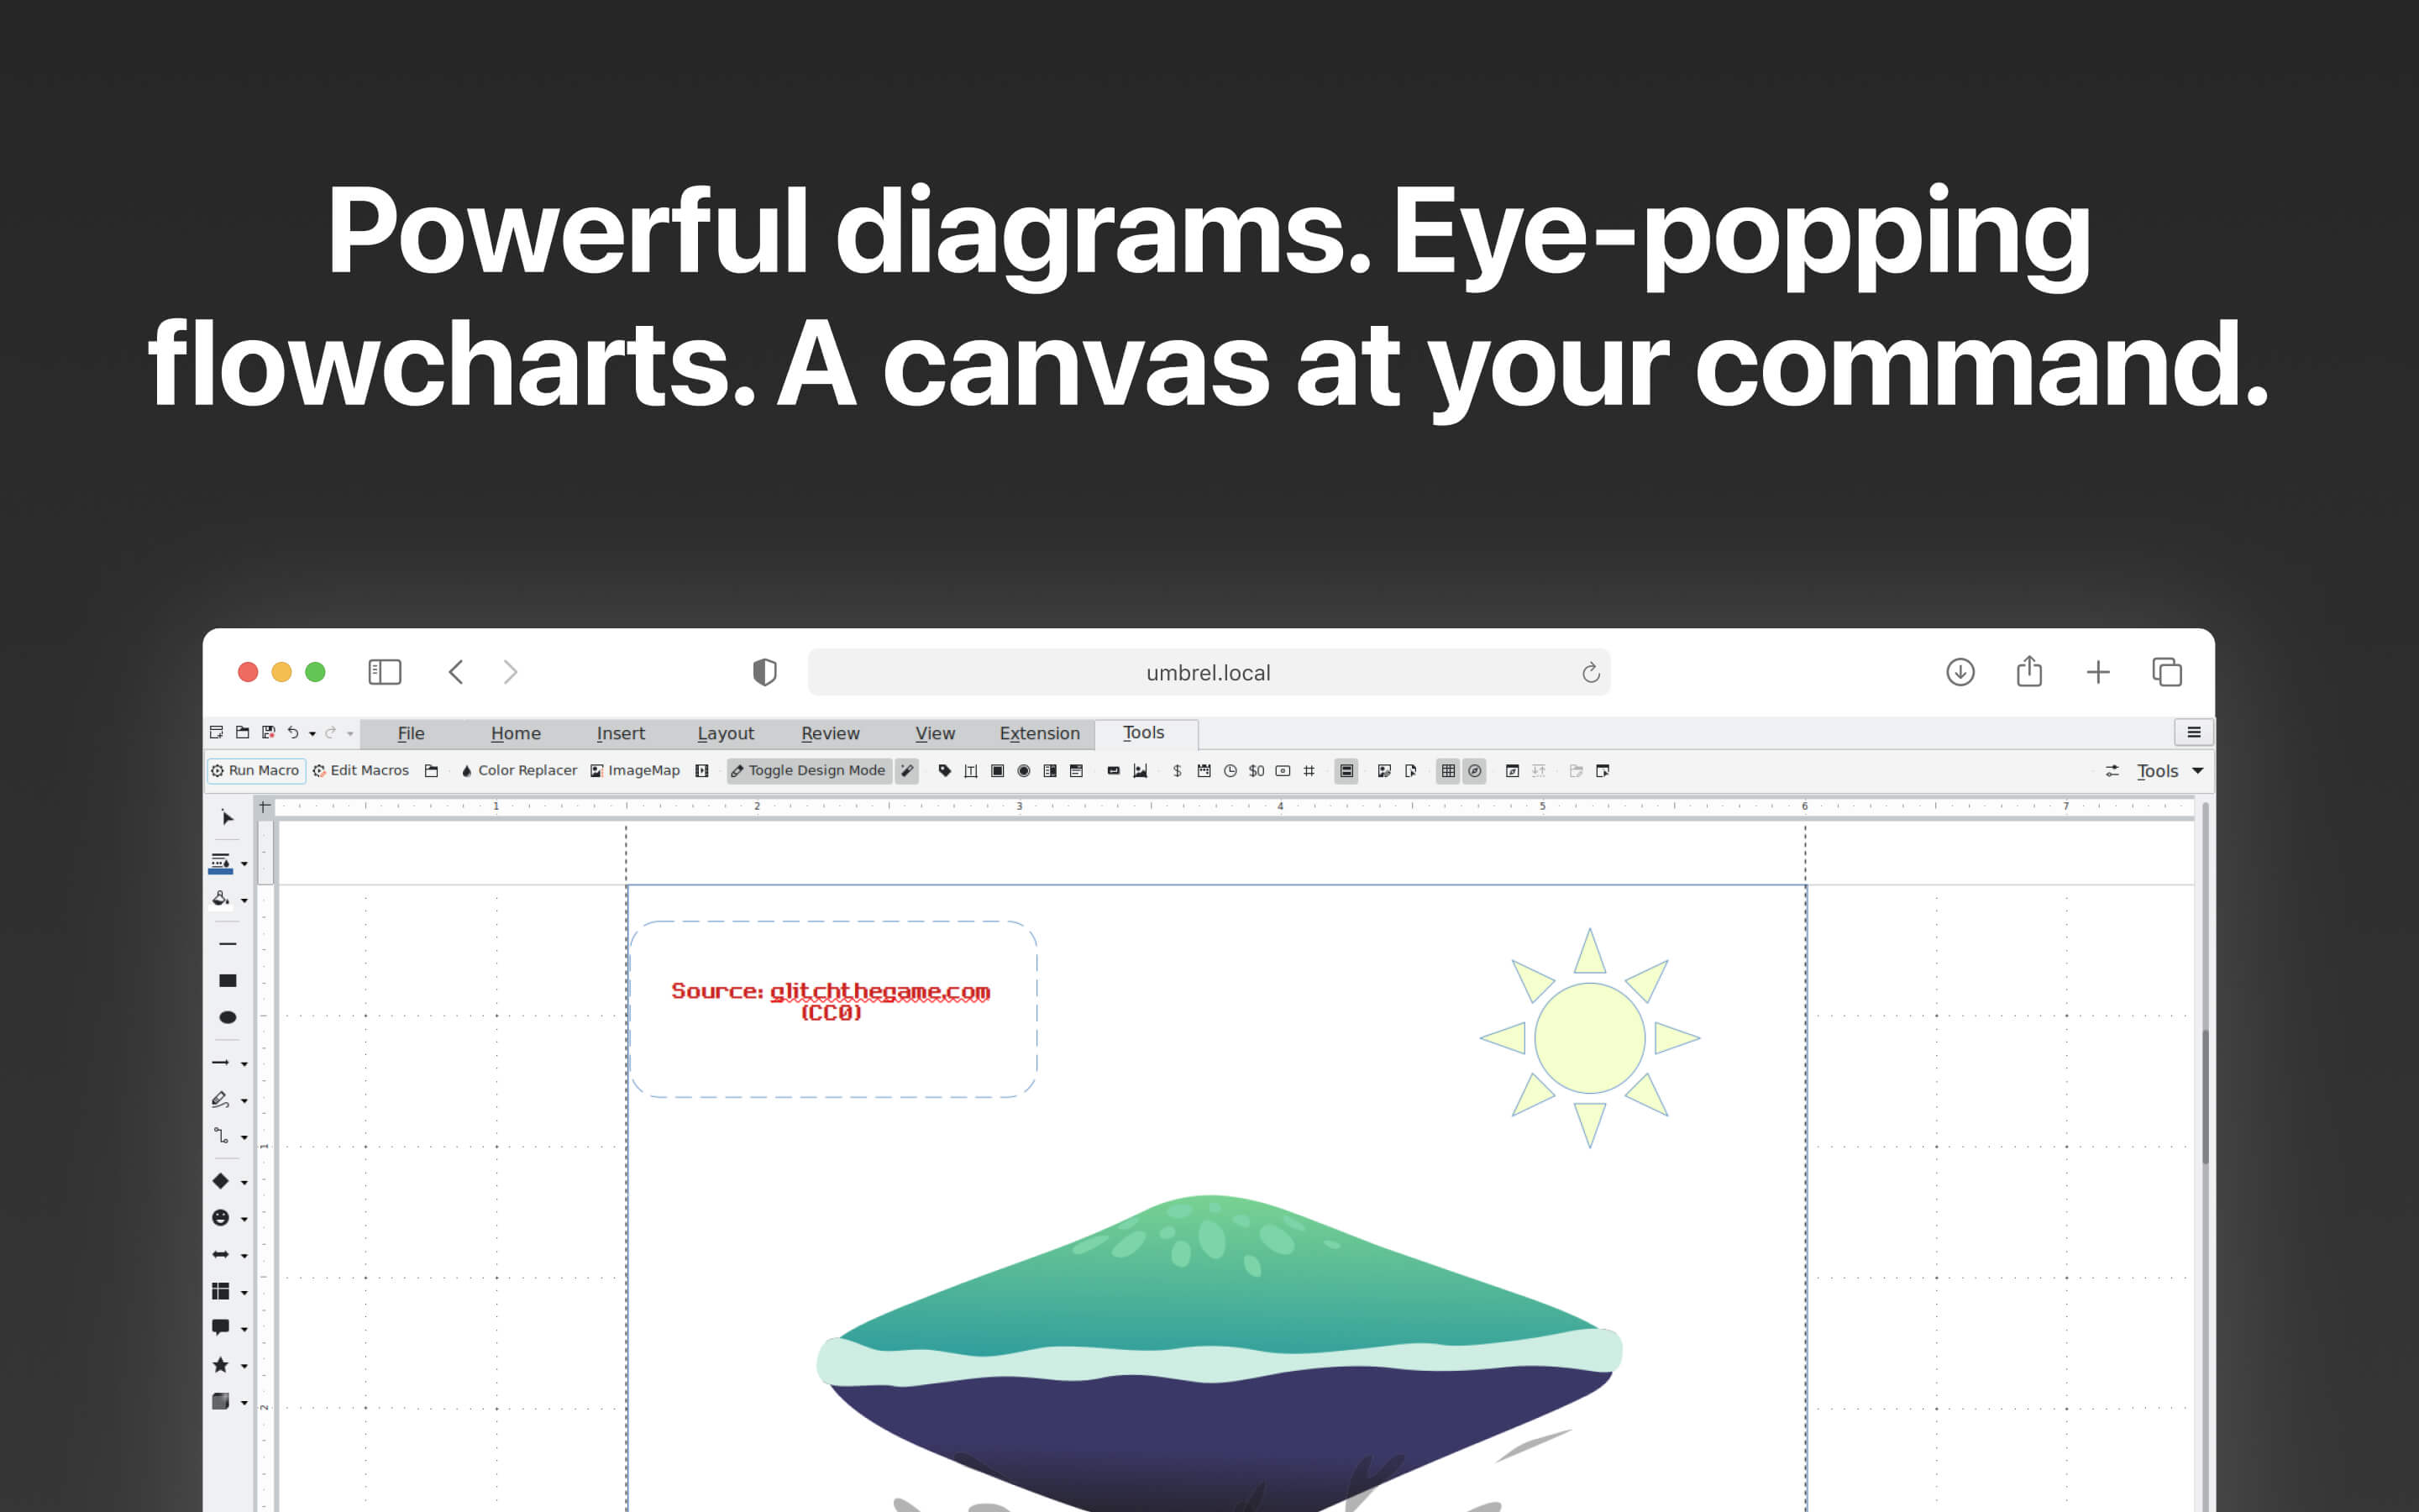Toggle Design Mode on or off
Screen dimensions: 2419x1512
[809, 771]
